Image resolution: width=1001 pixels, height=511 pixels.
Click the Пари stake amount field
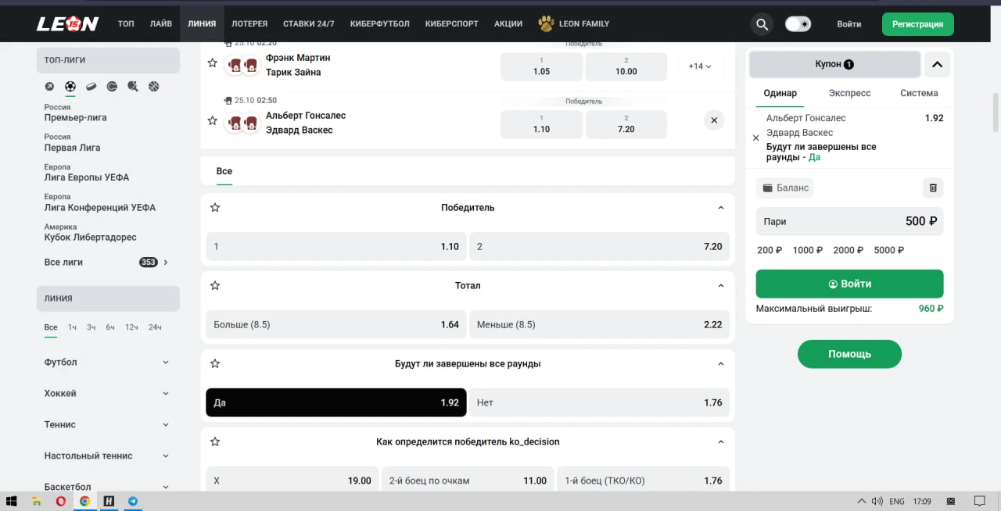point(849,221)
